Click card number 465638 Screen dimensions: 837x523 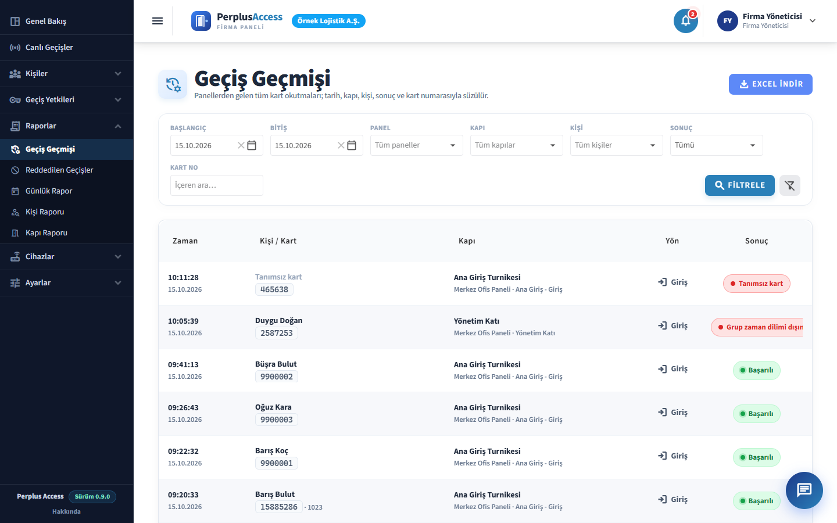274,289
